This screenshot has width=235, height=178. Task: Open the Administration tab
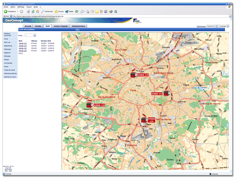(x=78, y=26)
